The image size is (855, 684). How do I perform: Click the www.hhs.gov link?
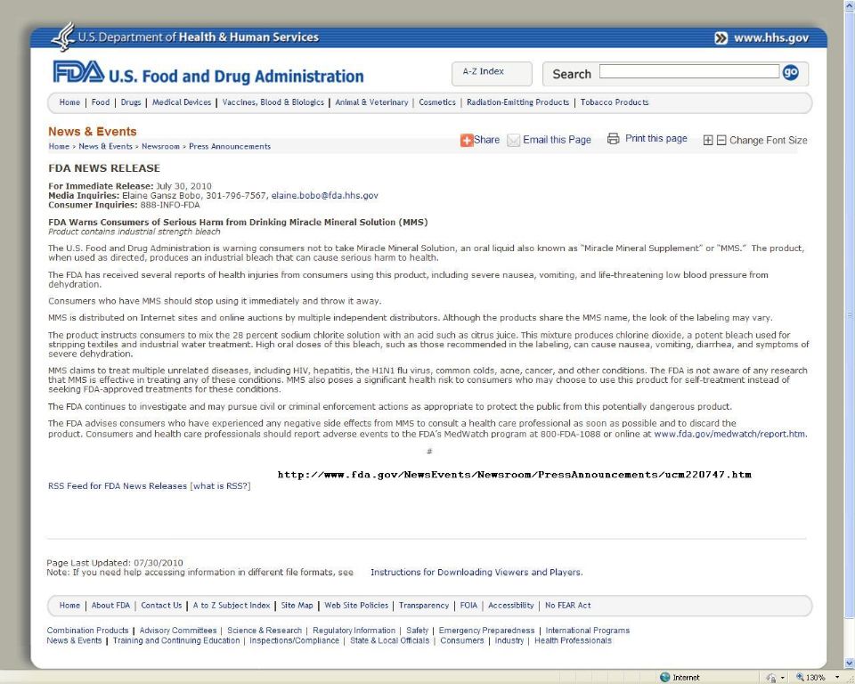771,38
